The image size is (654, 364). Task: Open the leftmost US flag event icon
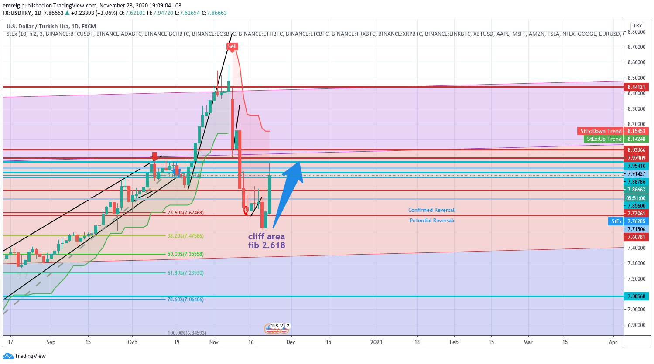[x=269, y=329]
